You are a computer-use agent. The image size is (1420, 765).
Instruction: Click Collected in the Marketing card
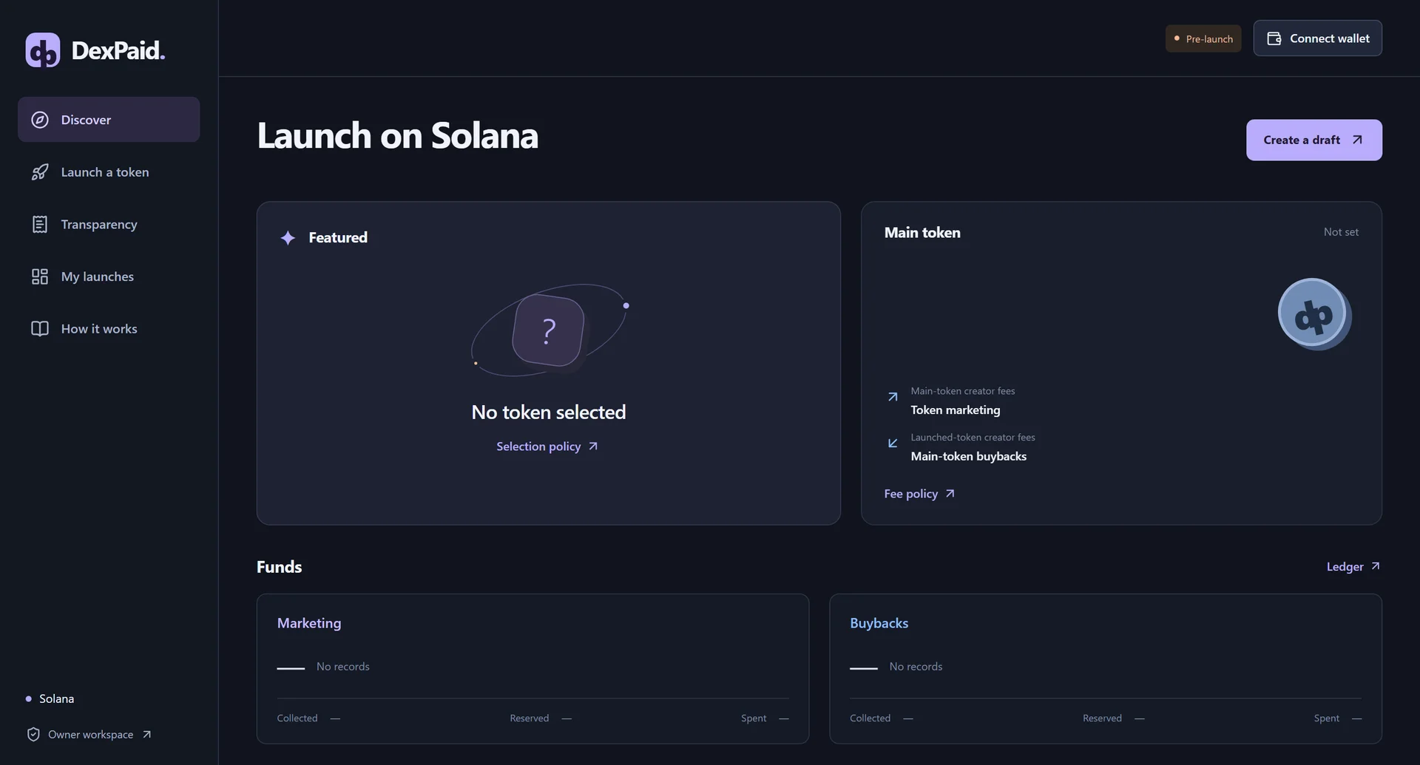click(297, 718)
